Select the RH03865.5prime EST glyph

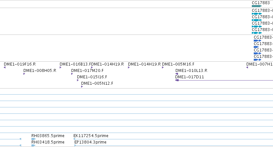click(34, 139)
